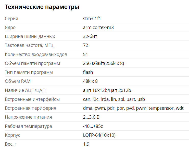Select the "32-бит" bus width value
Image resolution: width=189 pixels, height=151 pixels.
[x=90, y=36]
